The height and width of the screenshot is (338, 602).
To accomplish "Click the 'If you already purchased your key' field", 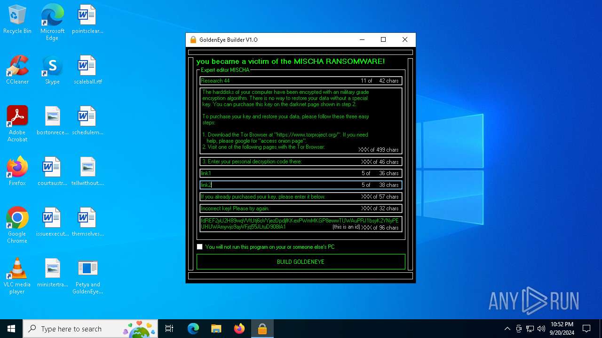I will pyautogui.click(x=301, y=197).
